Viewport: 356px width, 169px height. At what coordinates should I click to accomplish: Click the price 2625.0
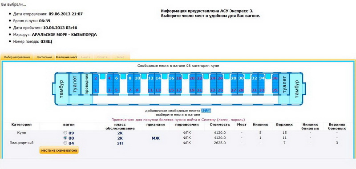pyautogui.click(x=220, y=143)
